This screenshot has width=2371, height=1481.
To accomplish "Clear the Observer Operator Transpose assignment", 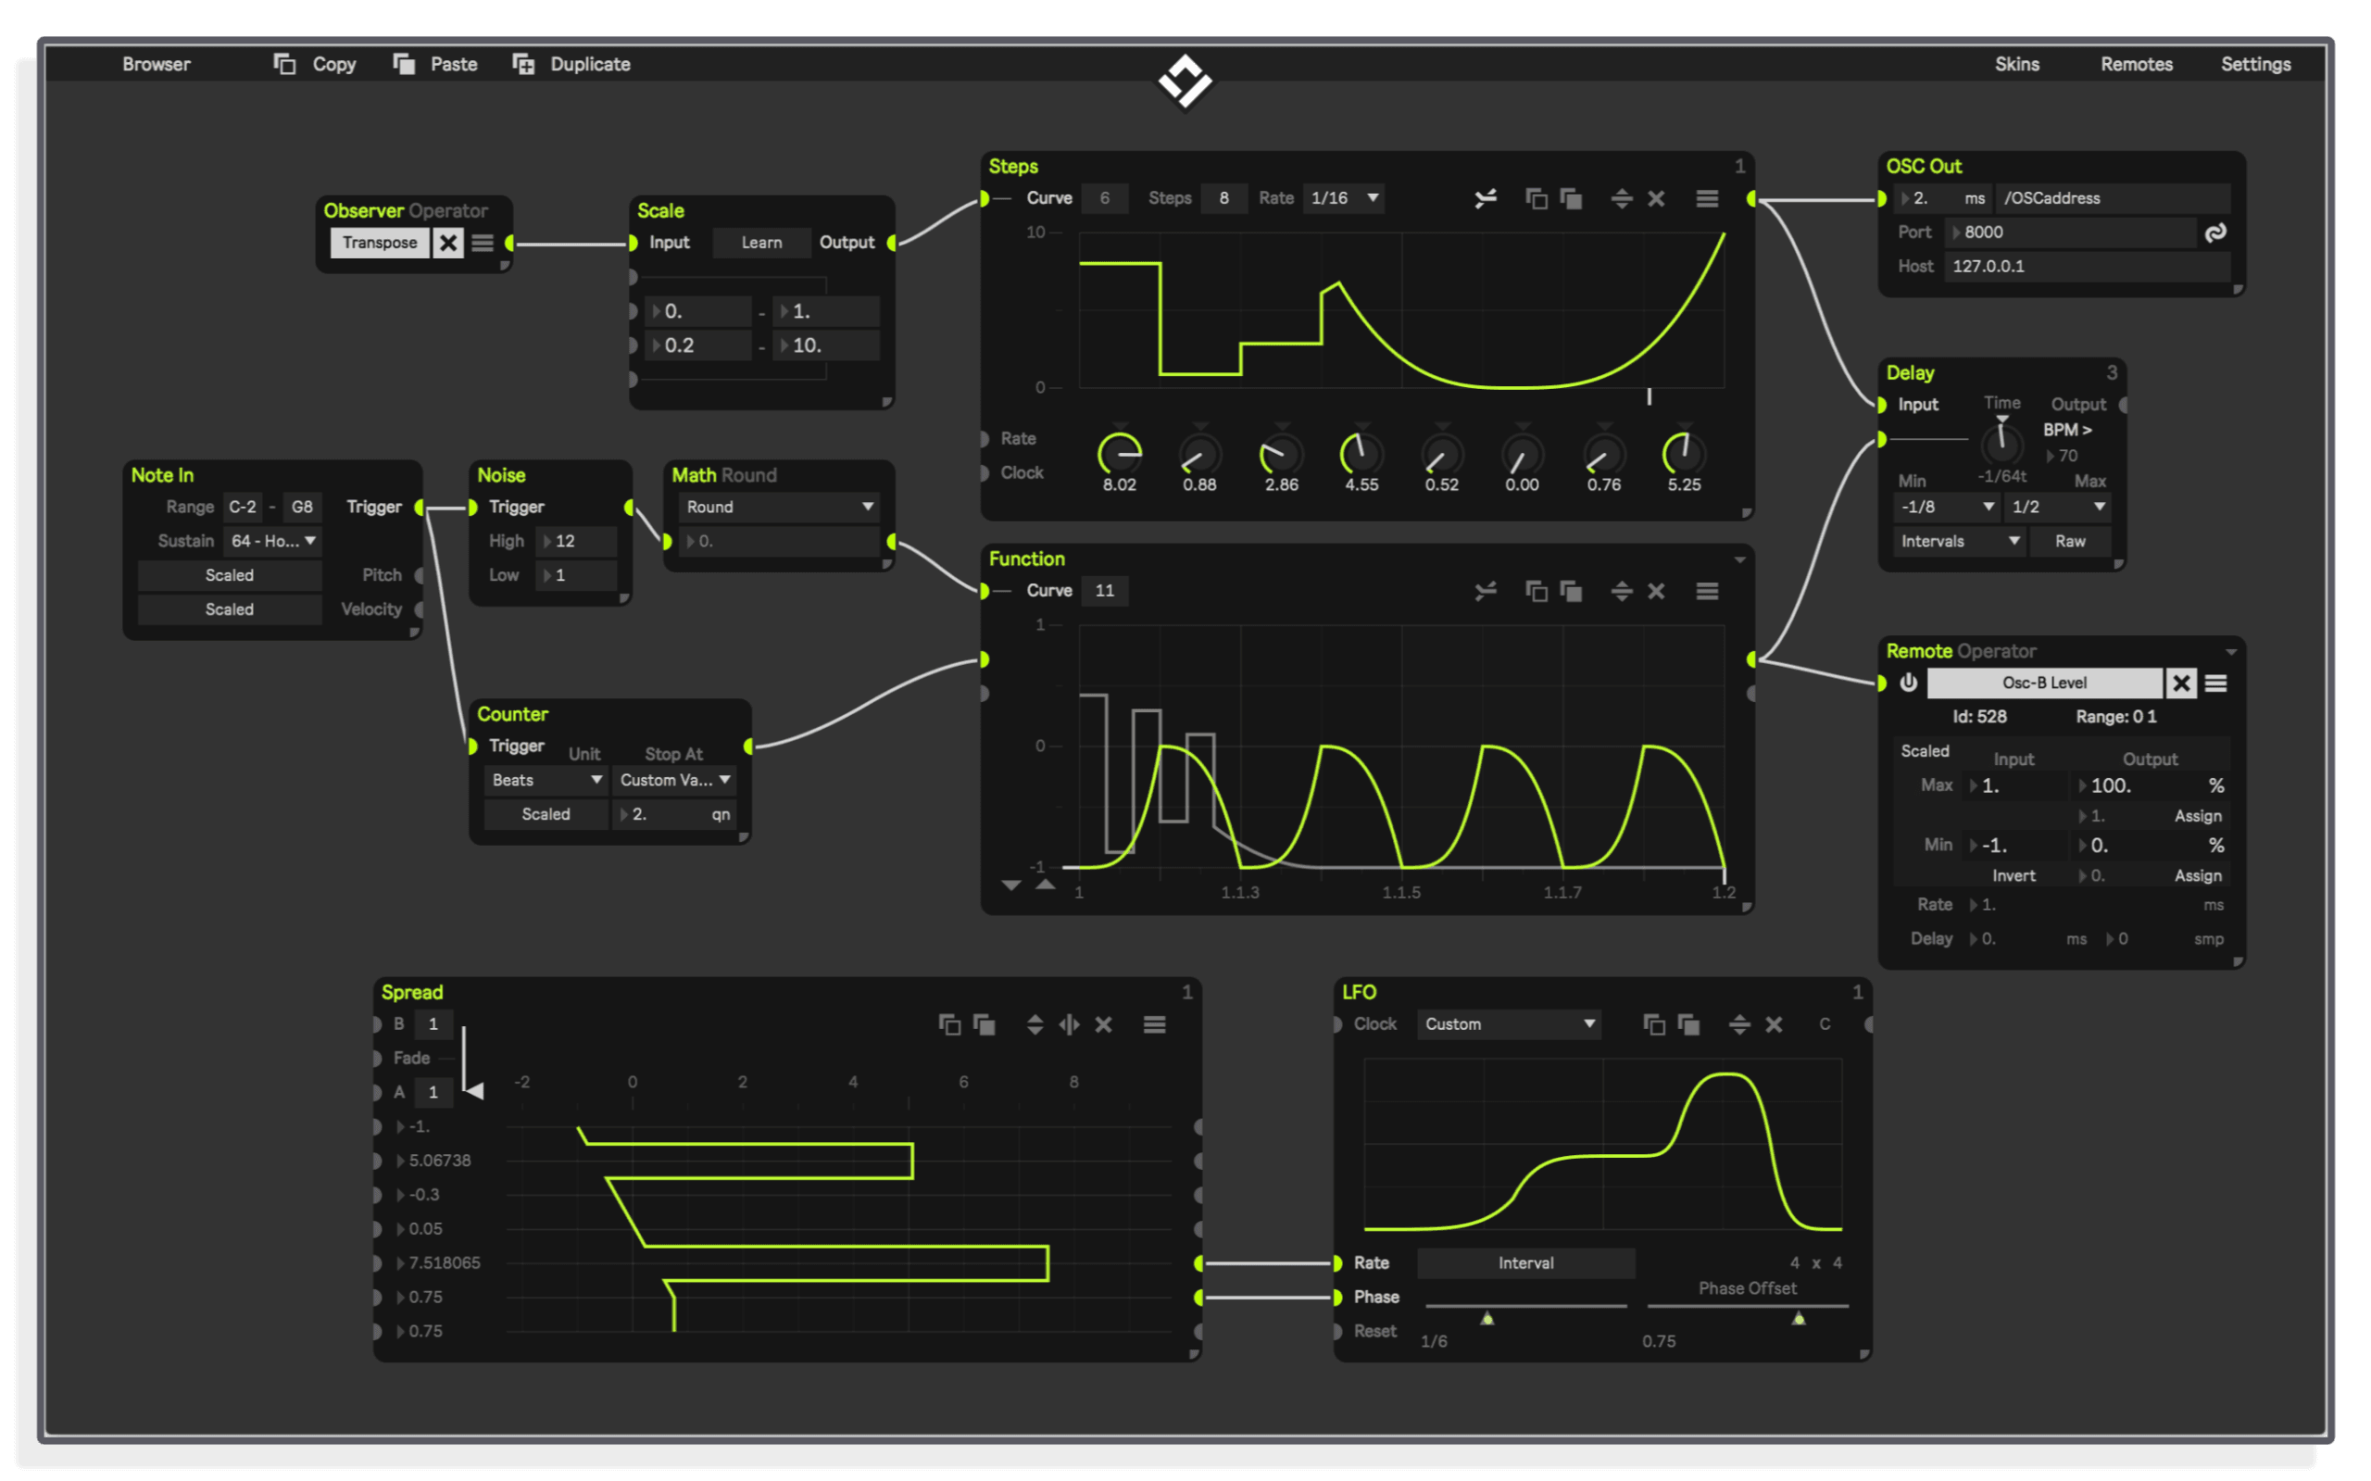I will pos(447,243).
